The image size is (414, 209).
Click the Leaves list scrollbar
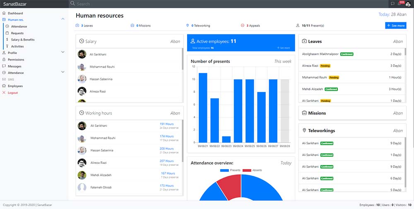click(x=405, y=52)
